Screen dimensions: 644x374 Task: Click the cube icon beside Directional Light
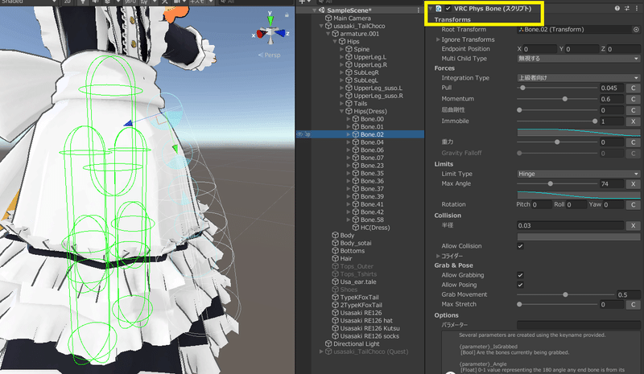pyautogui.click(x=328, y=343)
